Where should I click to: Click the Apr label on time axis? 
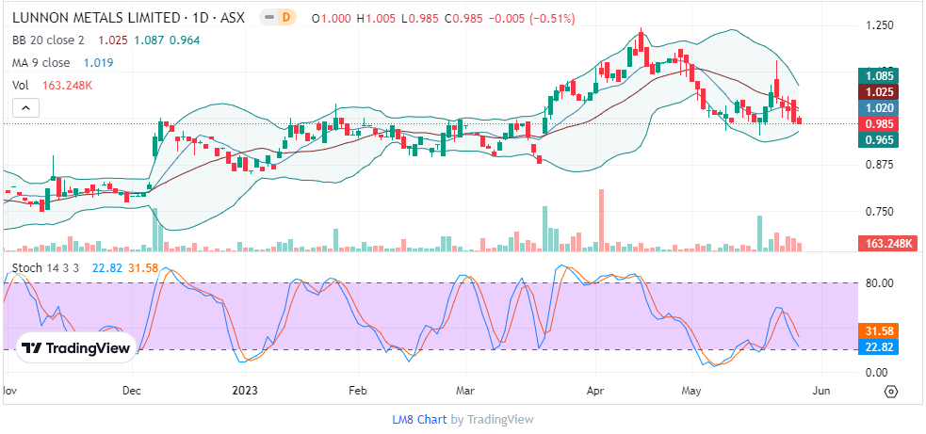click(x=594, y=390)
